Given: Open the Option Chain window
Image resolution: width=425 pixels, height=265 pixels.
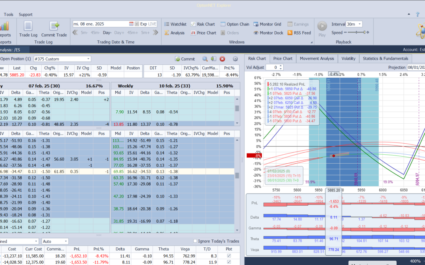Looking at the screenshot, I should coord(235,24).
